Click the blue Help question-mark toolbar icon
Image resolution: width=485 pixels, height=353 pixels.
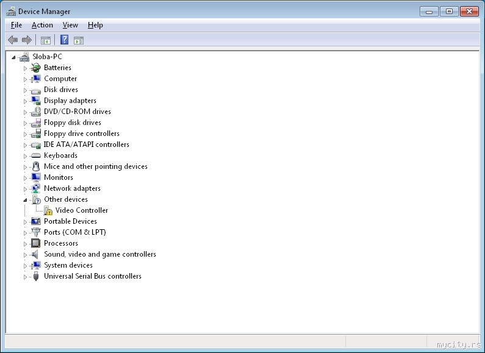pos(64,40)
